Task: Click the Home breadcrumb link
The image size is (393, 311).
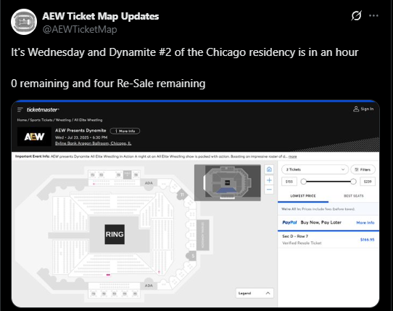Action: click(22, 120)
